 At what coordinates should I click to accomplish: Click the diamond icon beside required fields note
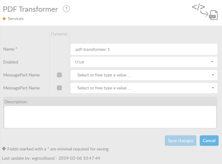click(4, 149)
